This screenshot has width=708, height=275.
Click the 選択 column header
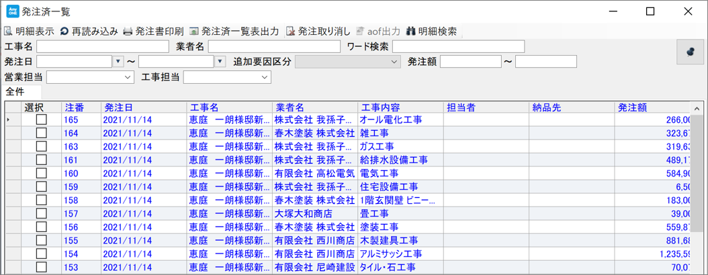[x=42, y=107]
